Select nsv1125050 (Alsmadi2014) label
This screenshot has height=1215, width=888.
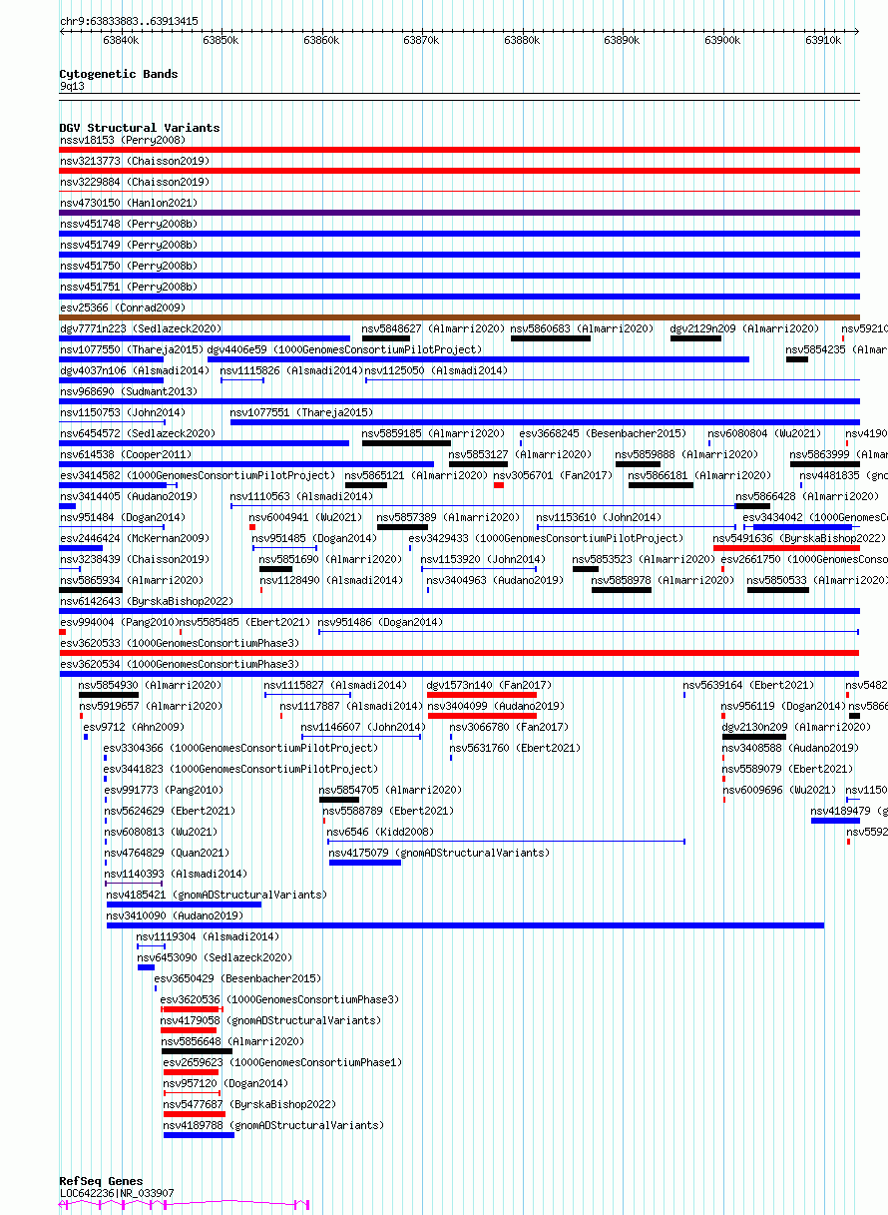pyautogui.click(x=436, y=370)
